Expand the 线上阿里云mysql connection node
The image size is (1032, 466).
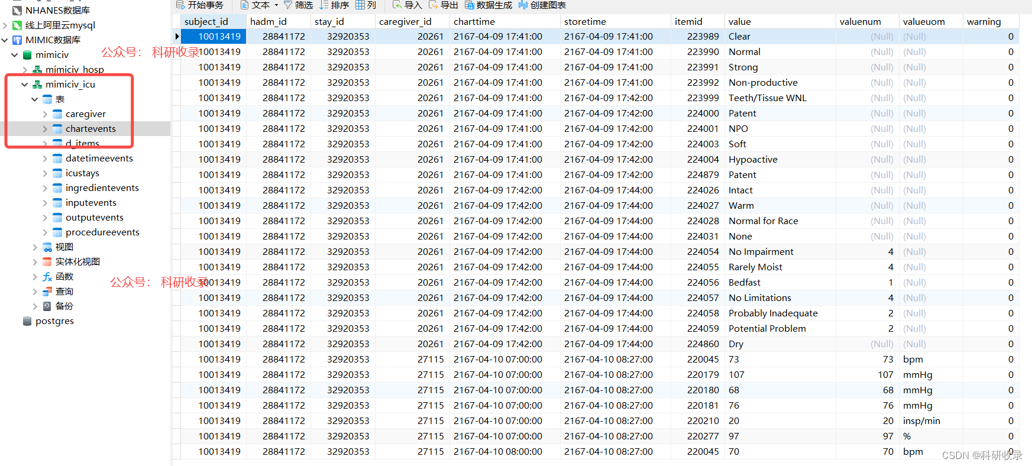[x=5, y=25]
